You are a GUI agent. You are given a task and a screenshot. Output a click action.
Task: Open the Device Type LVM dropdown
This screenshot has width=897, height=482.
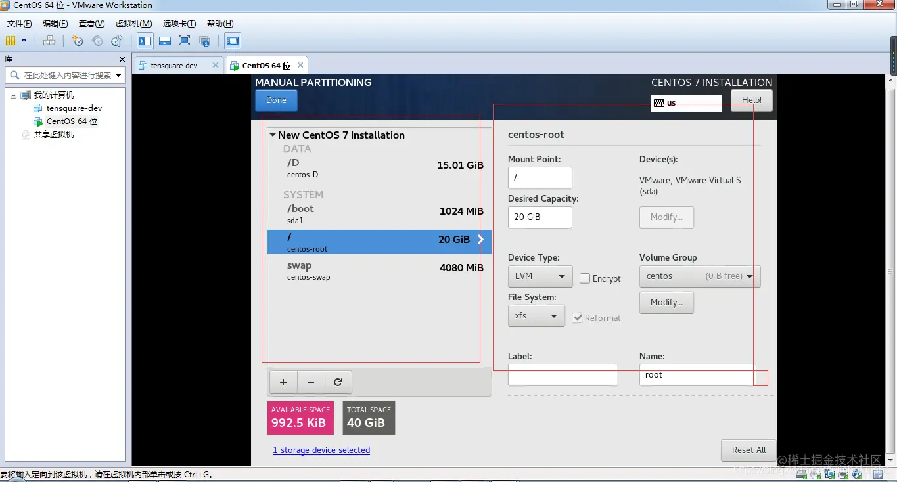(x=540, y=276)
